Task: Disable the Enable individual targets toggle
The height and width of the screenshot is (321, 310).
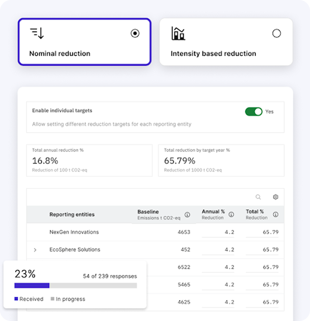Action: (x=254, y=111)
